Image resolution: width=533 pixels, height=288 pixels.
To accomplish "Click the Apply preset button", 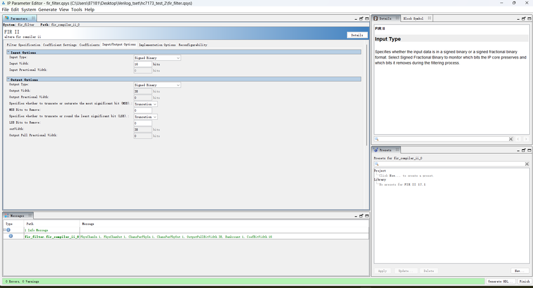I will [x=383, y=271].
